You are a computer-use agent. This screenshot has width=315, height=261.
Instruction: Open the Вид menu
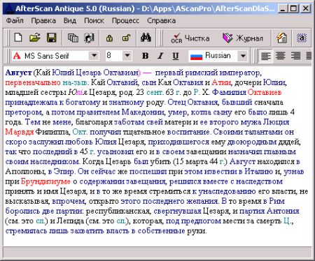(70, 20)
